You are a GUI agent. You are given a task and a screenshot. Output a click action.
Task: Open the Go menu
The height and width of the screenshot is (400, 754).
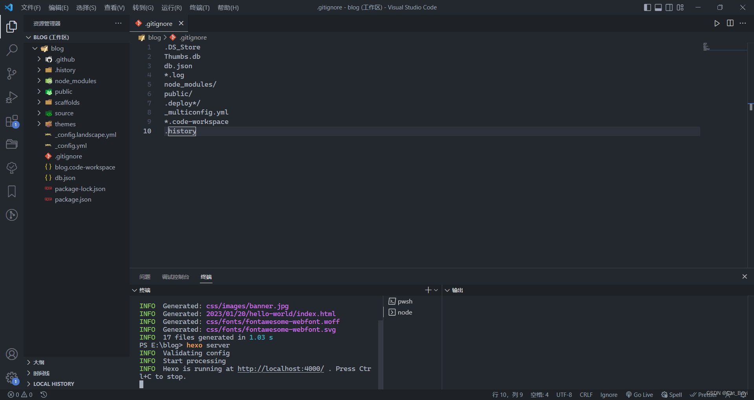pos(143,7)
